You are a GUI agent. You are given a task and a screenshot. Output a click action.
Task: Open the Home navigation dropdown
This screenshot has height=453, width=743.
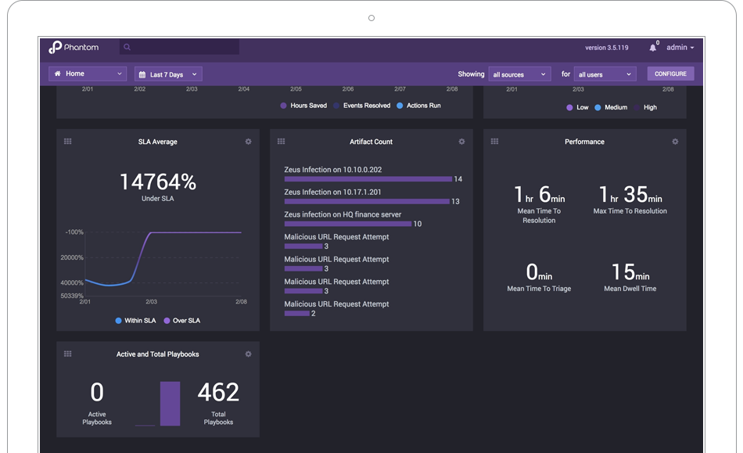(88, 74)
